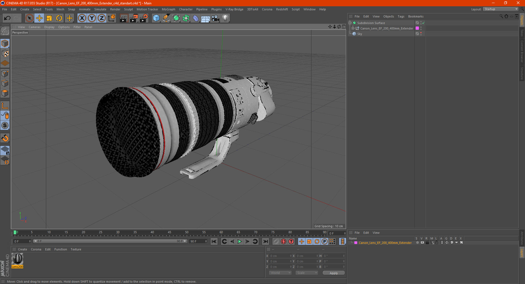Toggle Subdivision Surface enable checkmark
This screenshot has width=525, height=284.
(423, 23)
